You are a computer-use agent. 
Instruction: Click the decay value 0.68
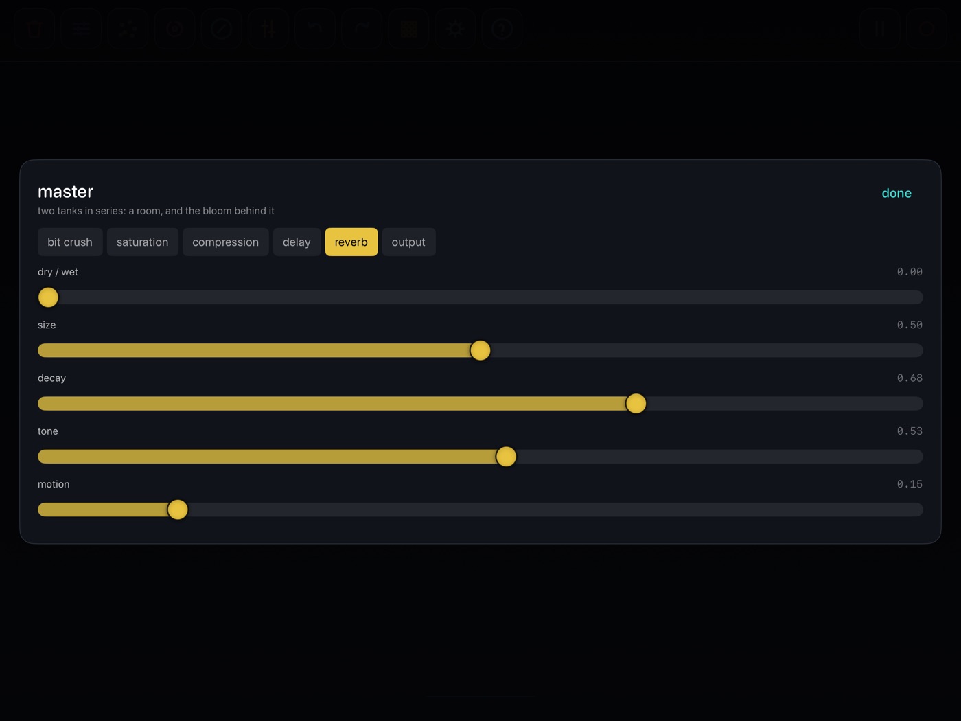910,378
